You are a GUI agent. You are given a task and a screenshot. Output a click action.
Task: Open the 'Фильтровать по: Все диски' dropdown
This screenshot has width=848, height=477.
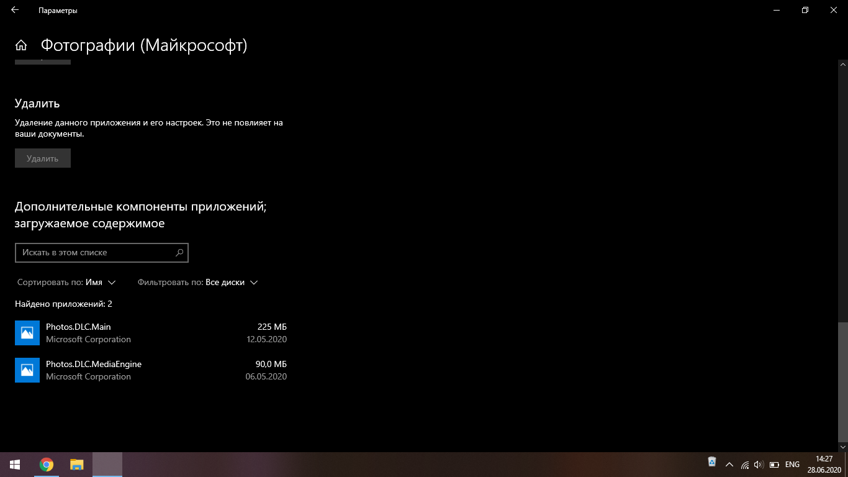coord(197,282)
